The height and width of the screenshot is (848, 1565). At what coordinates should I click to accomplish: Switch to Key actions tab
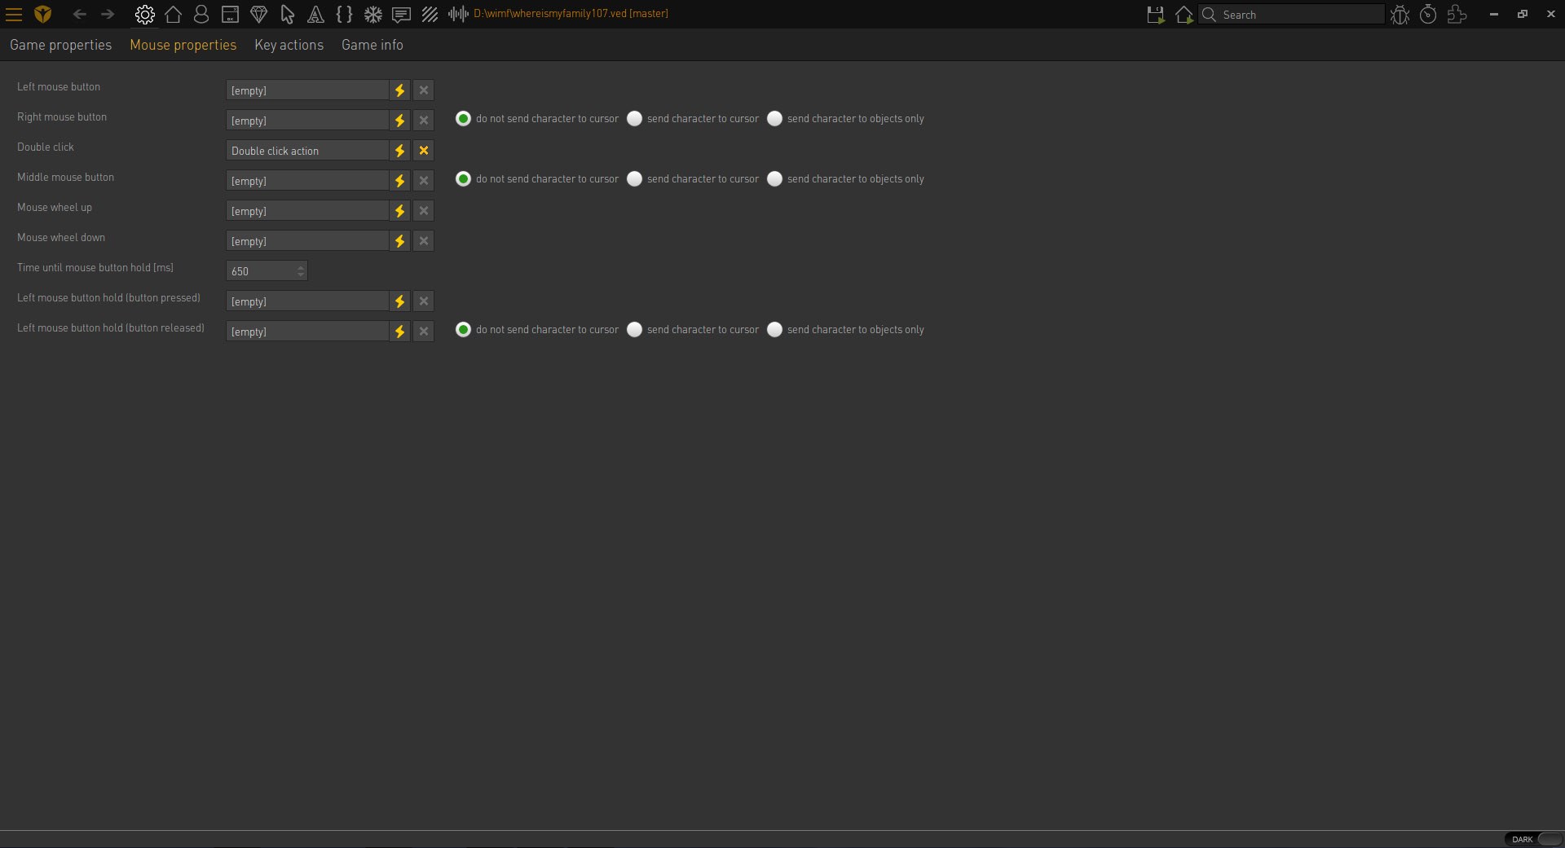[289, 45]
